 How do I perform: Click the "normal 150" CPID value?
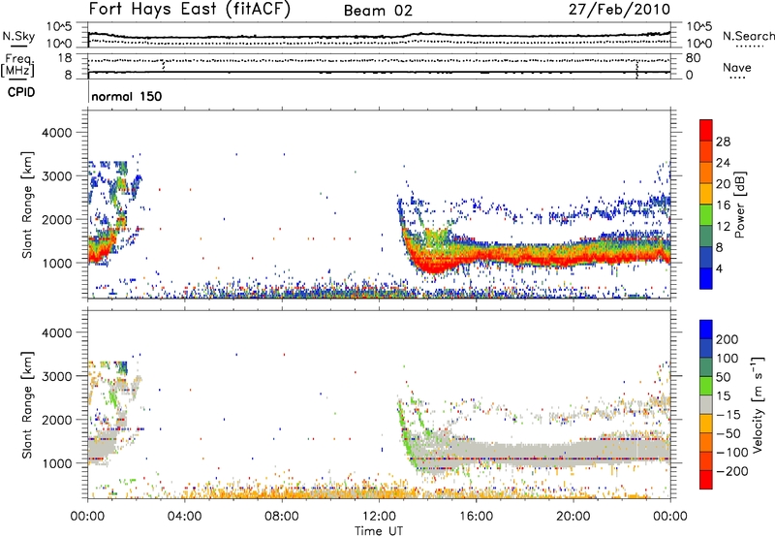coord(127,96)
